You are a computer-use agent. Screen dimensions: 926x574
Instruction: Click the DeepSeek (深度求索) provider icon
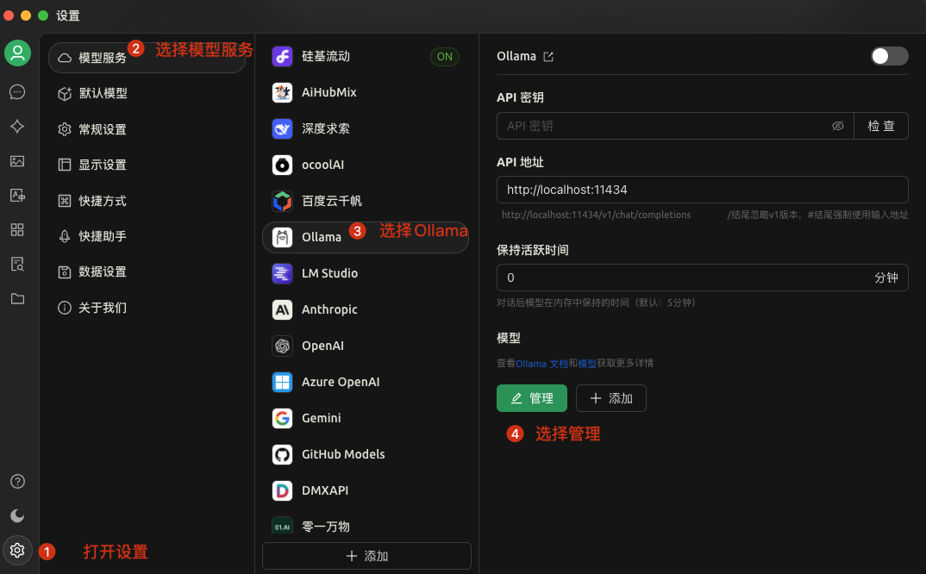(x=282, y=128)
